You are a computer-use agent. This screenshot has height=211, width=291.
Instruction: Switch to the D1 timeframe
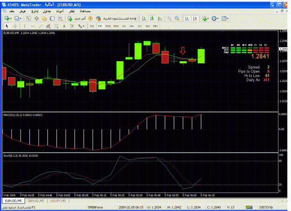click(x=140, y=26)
